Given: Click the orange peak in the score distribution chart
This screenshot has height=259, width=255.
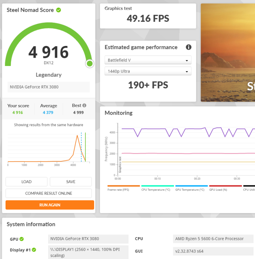Looking at the screenshot, I should (77, 136).
